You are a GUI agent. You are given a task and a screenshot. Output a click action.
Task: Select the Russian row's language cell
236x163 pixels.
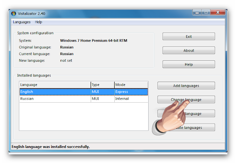pyautogui.click(x=55, y=99)
